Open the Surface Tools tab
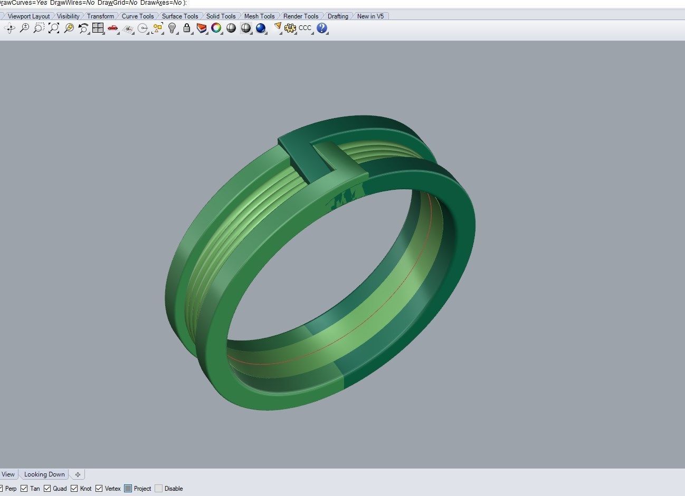 tap(180, 16)
